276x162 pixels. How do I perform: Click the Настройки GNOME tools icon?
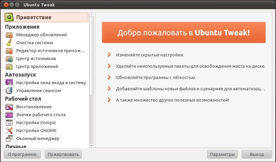(9, 131)
